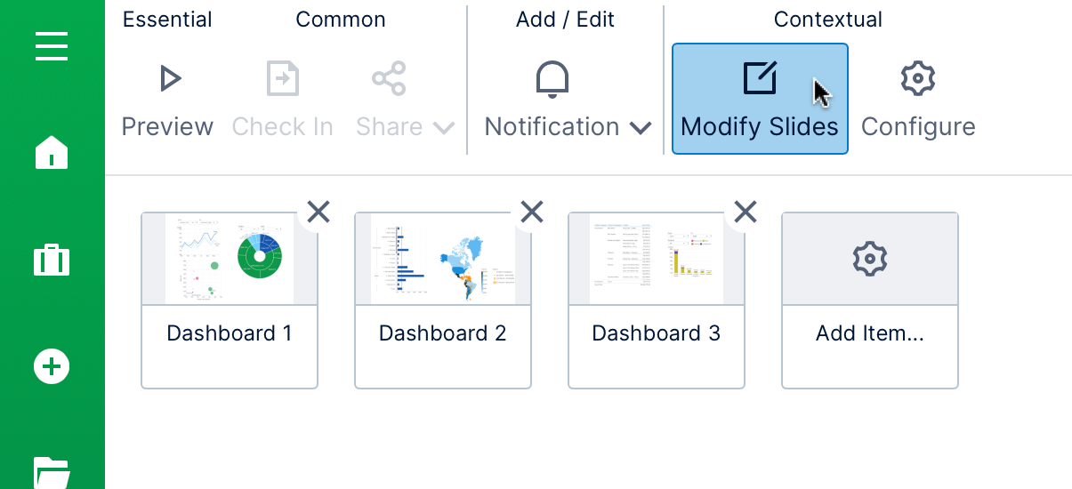Click the Dashboard 1 title text
Viewport: 1072px width, 489px height.
(x=230, y=333)
